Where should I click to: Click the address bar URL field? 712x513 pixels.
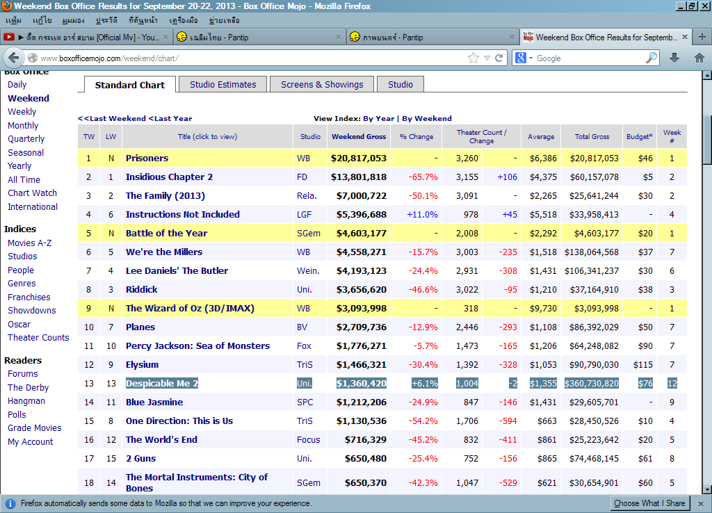250,58
